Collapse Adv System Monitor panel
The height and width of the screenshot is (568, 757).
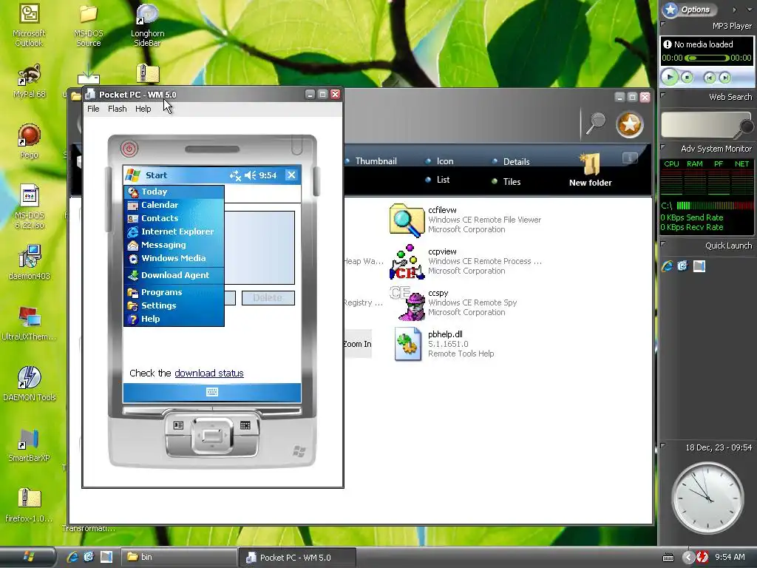663,146
